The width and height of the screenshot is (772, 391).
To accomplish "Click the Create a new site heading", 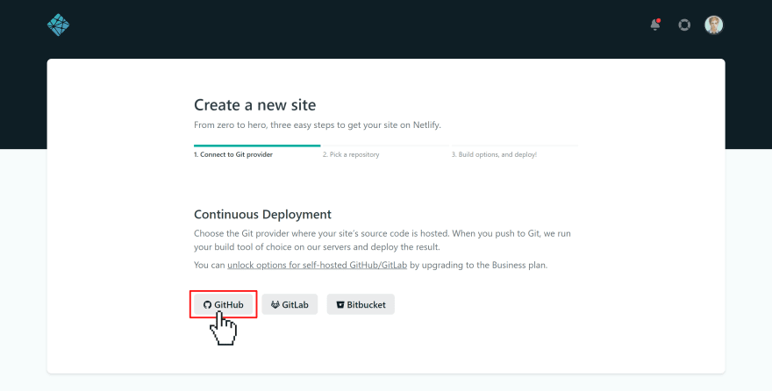I will click(255, 104).
